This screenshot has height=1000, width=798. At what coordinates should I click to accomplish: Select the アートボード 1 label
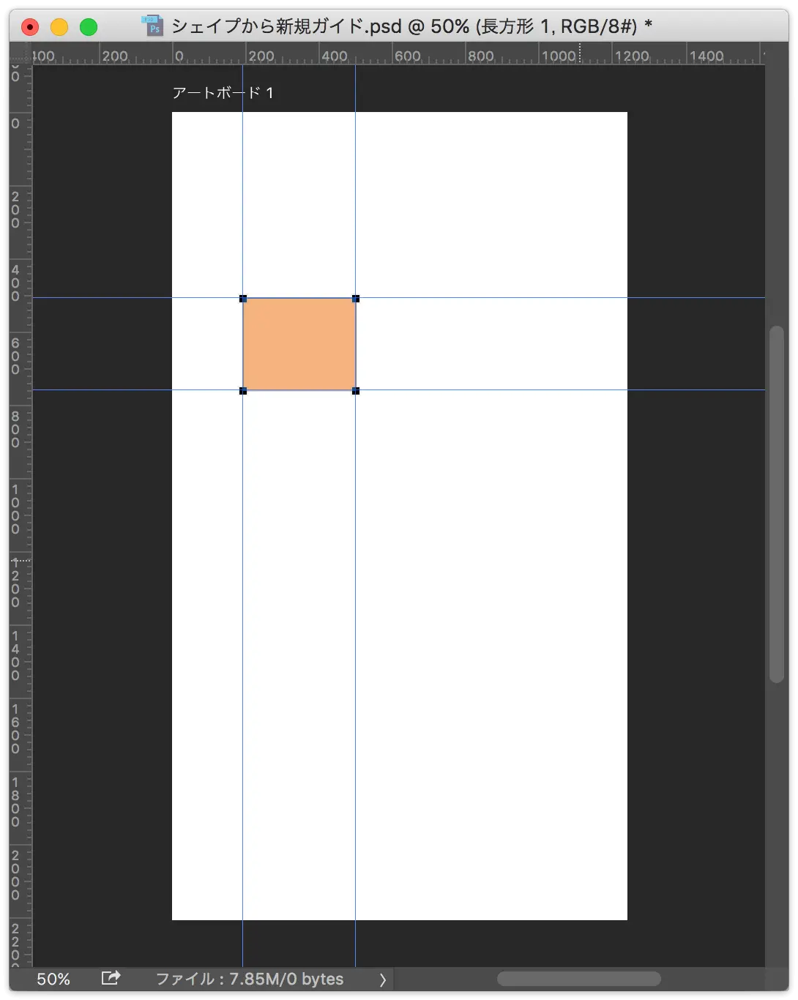coord(223,93)
